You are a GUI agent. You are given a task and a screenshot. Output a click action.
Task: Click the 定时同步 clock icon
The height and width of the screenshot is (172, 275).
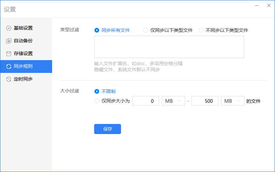tap(9, 79)
